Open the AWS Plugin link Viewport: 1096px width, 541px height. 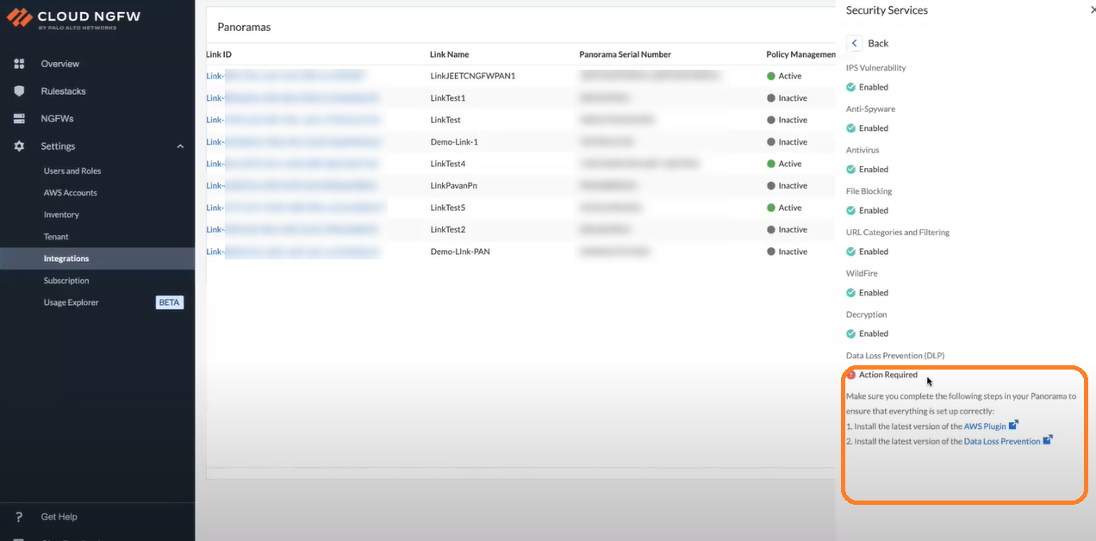[985, 426]
